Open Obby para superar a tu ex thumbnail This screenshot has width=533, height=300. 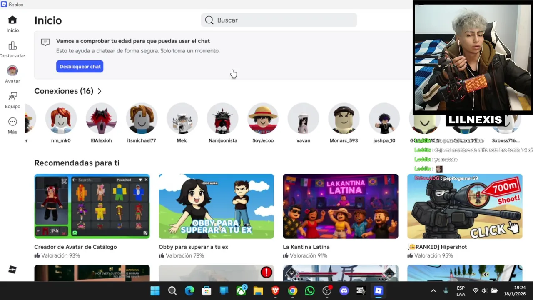(216, 206)
